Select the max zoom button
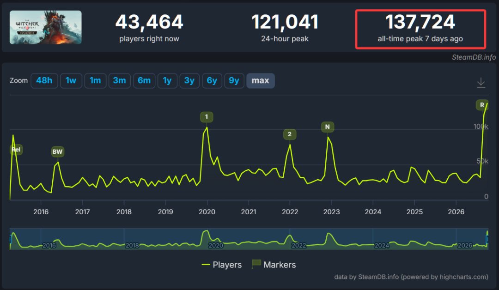Viewport: 499px width, 290px height. [260, 80]
